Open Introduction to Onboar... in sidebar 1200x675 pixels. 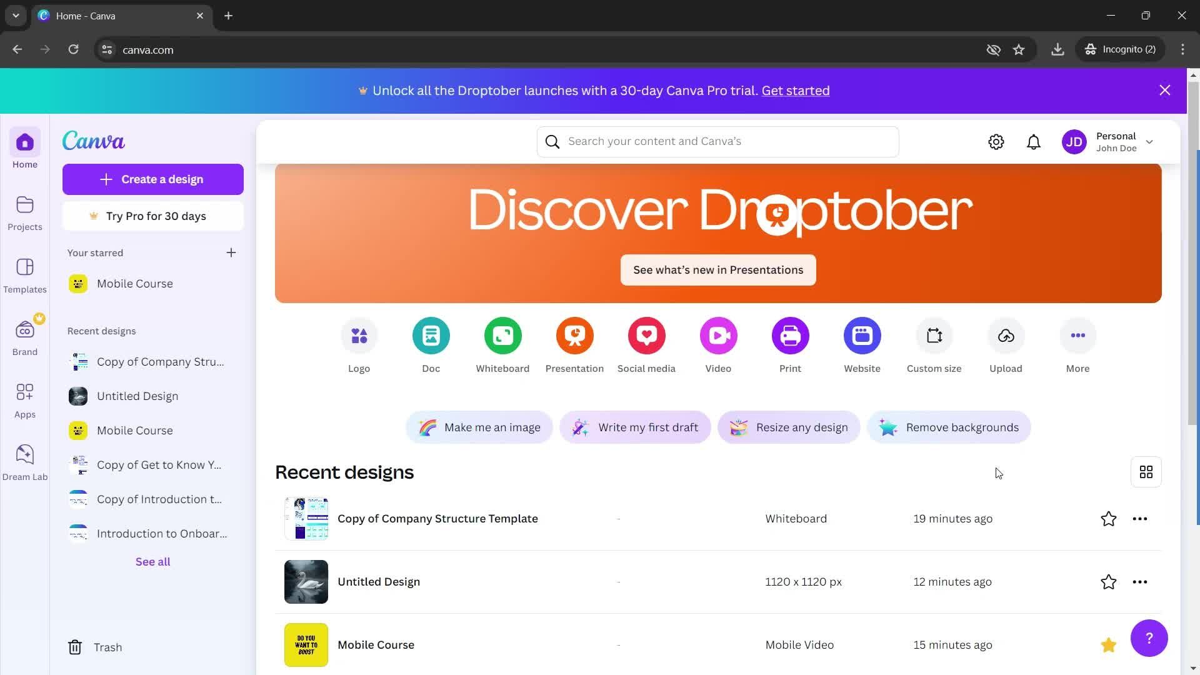click(x=153, y=534)
